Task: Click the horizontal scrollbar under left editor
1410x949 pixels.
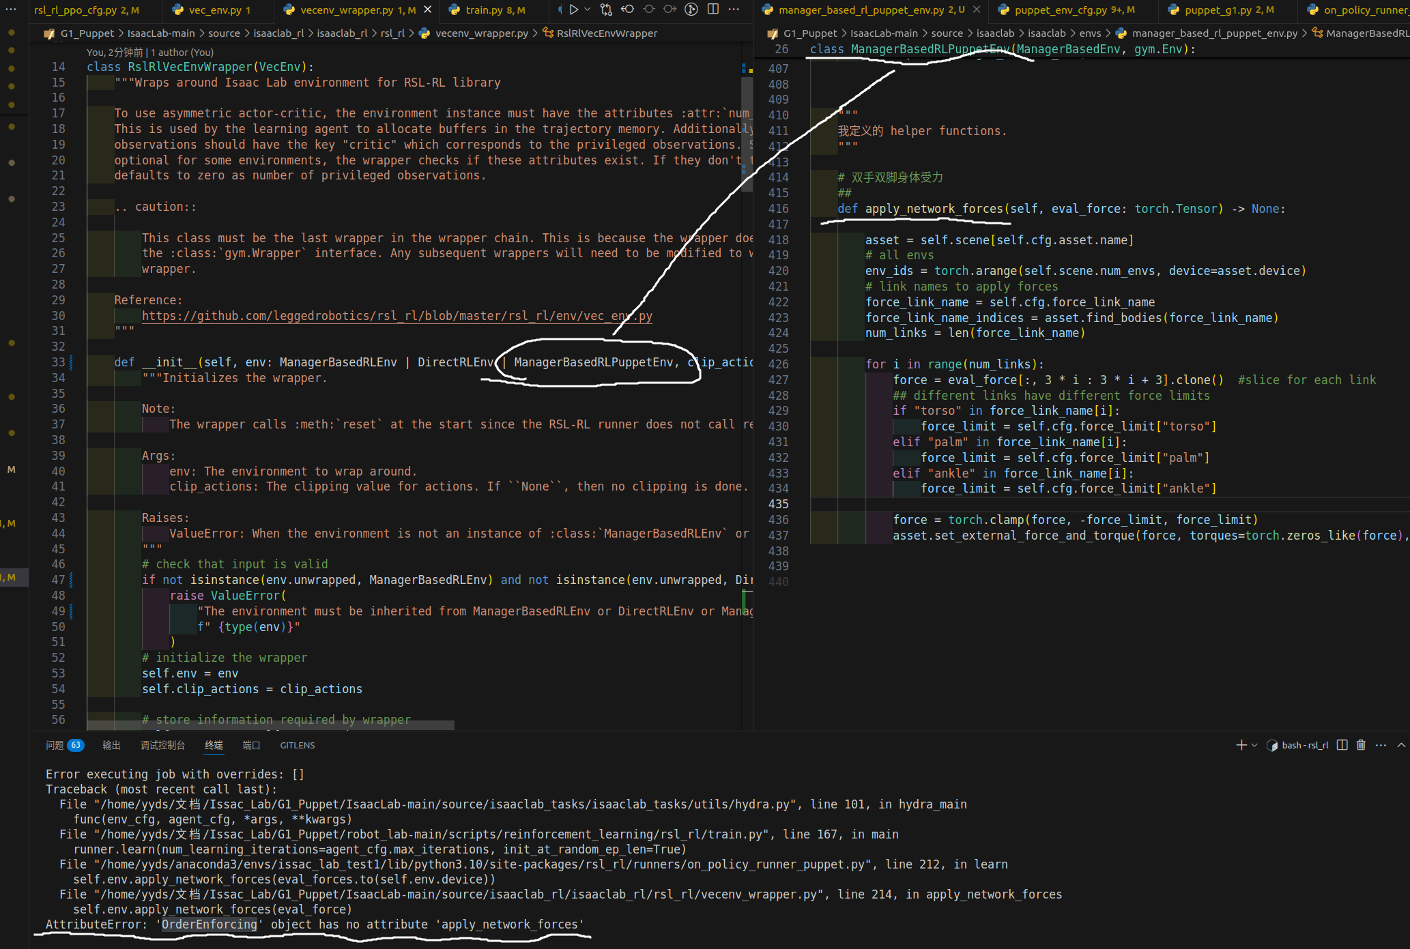Action: (270, 725)
